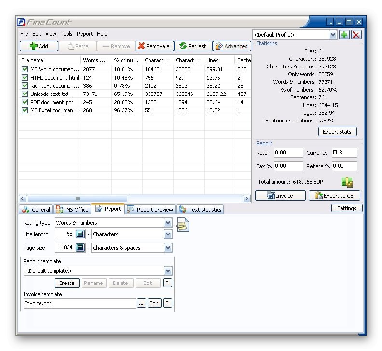Click Export stats button
The height and width of the screenshot is (351, 382).
[338, 132]
